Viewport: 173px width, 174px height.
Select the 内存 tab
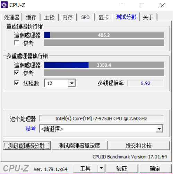click(68, 17)
